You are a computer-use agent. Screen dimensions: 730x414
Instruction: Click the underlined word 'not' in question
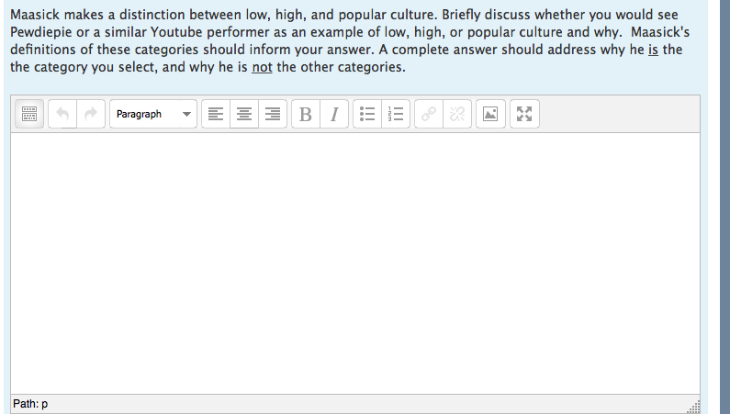[x=262, y=67]
